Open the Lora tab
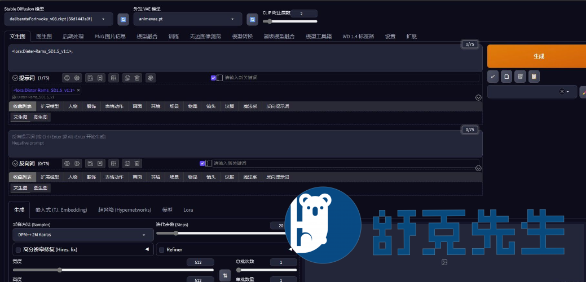Viewport: 586px width, 282px height. click(188, 209)
